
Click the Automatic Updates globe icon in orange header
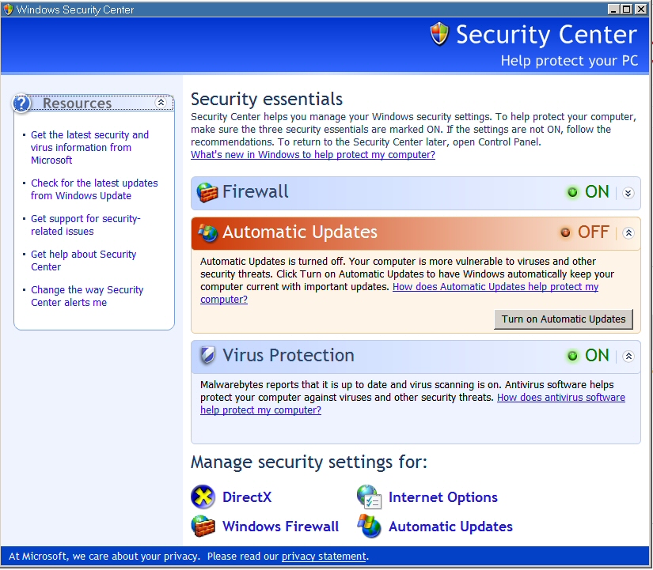click(x=208, y=232)
